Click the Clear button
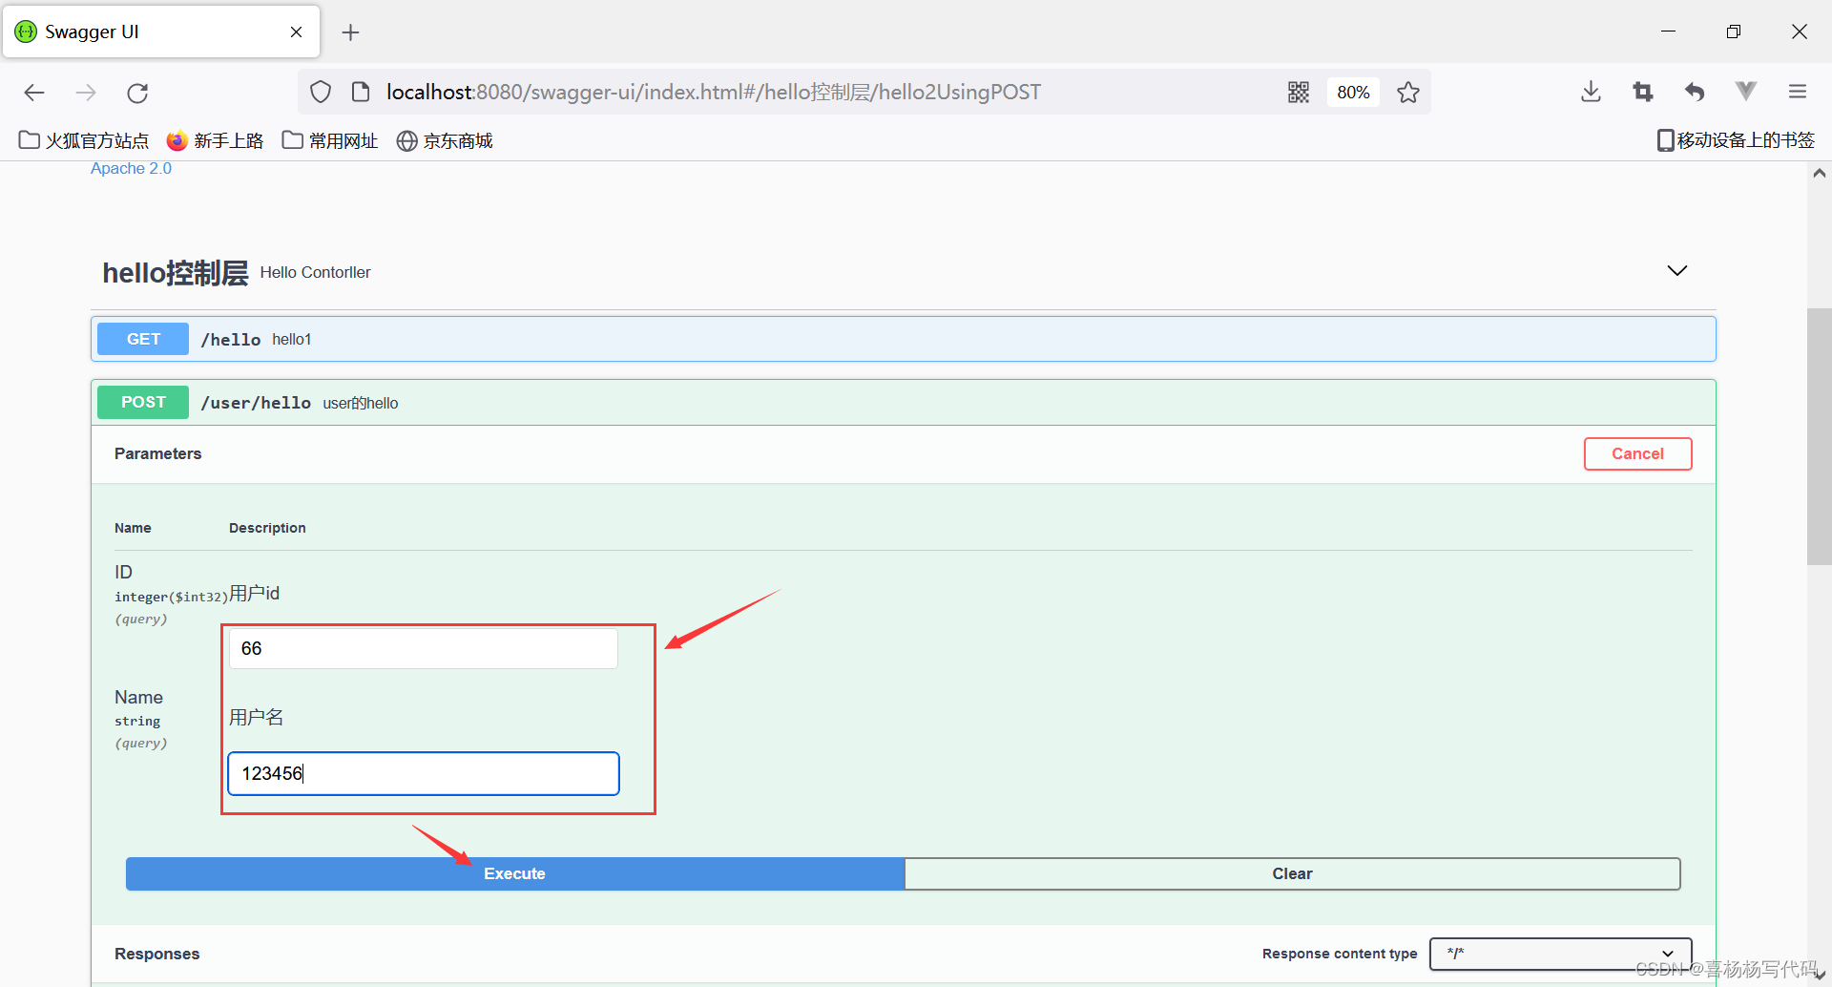1832x987 pixels. pos(1292,872)
